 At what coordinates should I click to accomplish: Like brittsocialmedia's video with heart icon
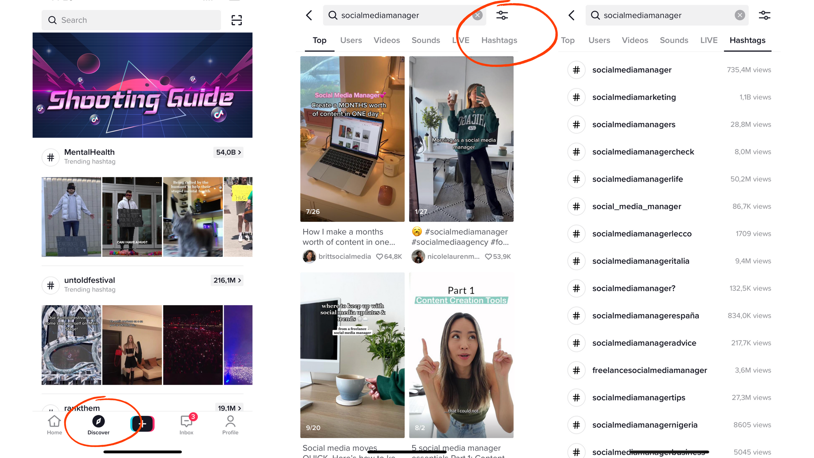pyautogui.click(x=379, y=256)
